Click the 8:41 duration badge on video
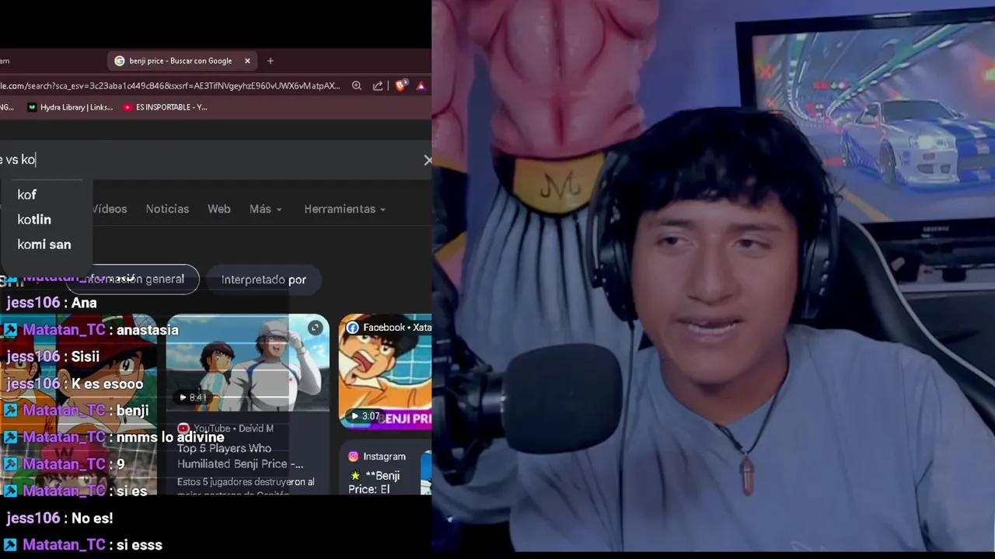This screenshot has width=995, height=559. point(193,398)
